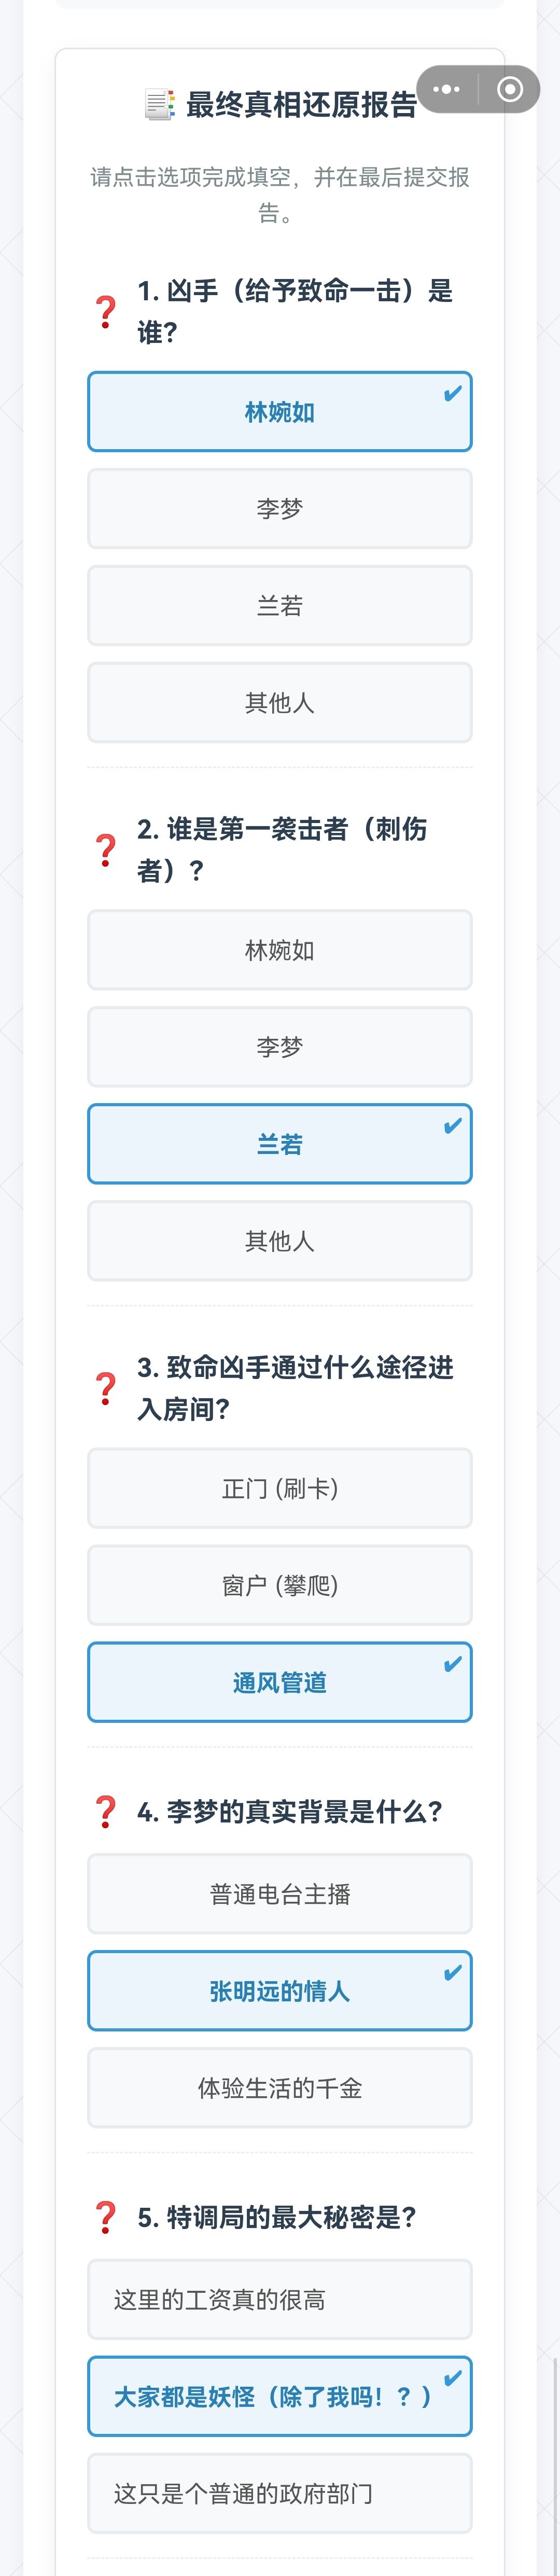This screenshot has height=2576, width=560.
Task: Click selected 通风管道 answer
Action: tap(280, 1682)
